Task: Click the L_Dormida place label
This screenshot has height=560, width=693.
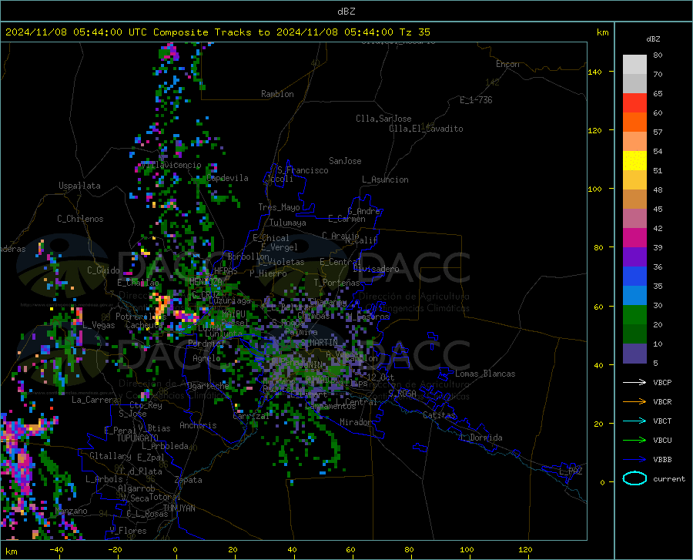Action: pos(480,438)
